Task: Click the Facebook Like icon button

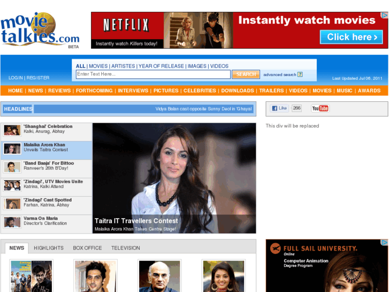Action: pyautogui.click(x=279, y=108)
